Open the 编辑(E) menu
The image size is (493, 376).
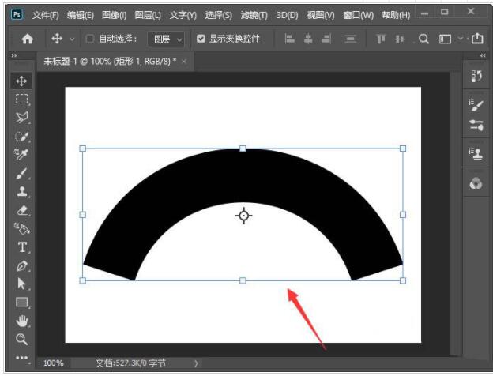click(x=80, y=15)
